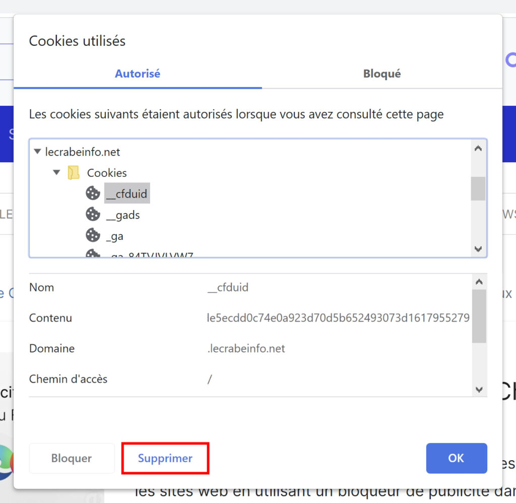Click the cookie list scroll-up arrow
The height and width of the screenshot is (503, 516).
pyautogui.click(x=478, y=149)
